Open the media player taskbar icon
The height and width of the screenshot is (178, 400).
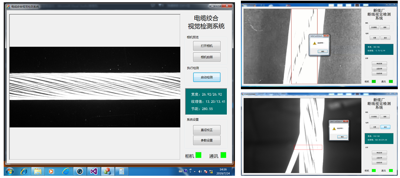[x=51, y=171]
